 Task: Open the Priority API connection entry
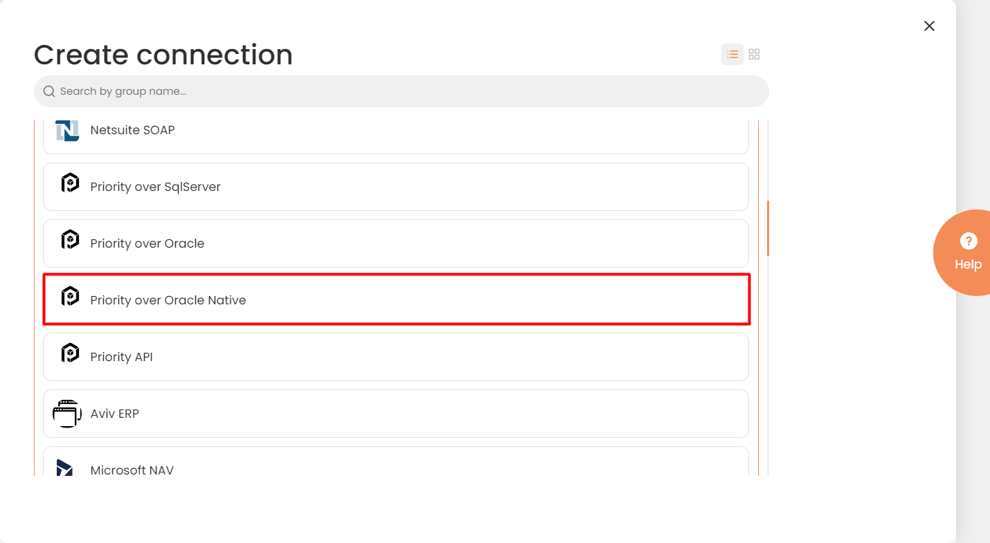(395, 356)
